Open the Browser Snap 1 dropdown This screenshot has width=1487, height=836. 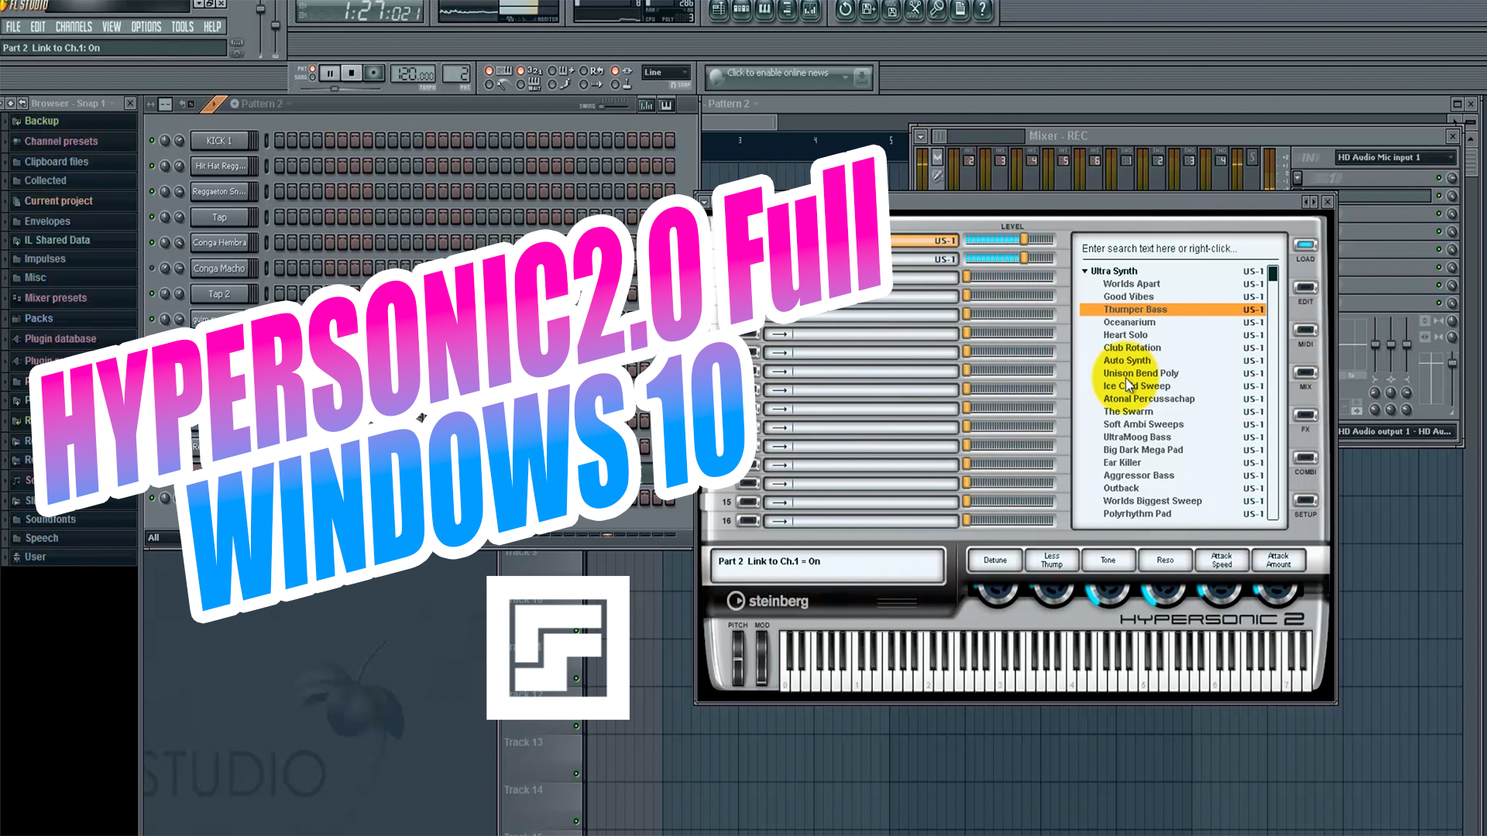pos(73,103)
